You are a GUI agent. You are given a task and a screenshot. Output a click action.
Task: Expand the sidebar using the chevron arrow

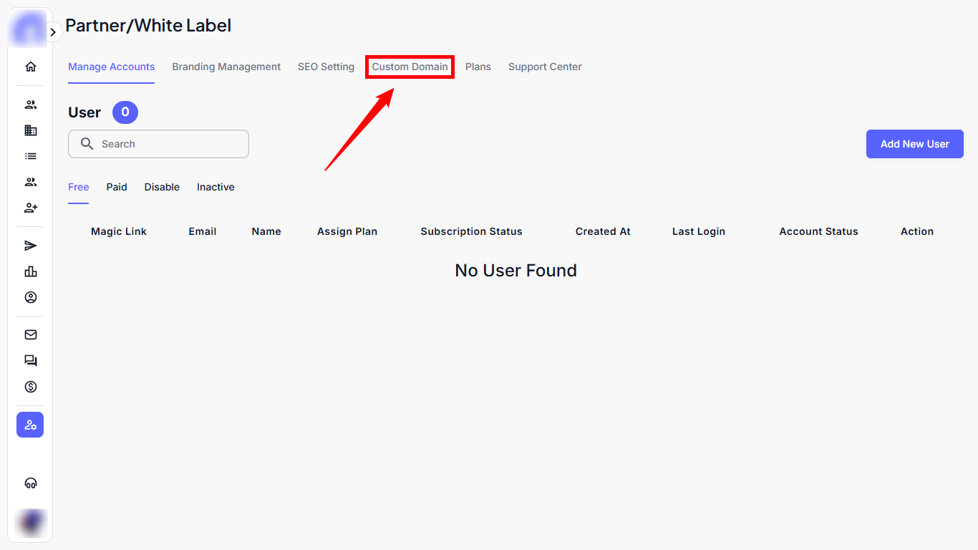pyautogui.click(x=53, y=32)
